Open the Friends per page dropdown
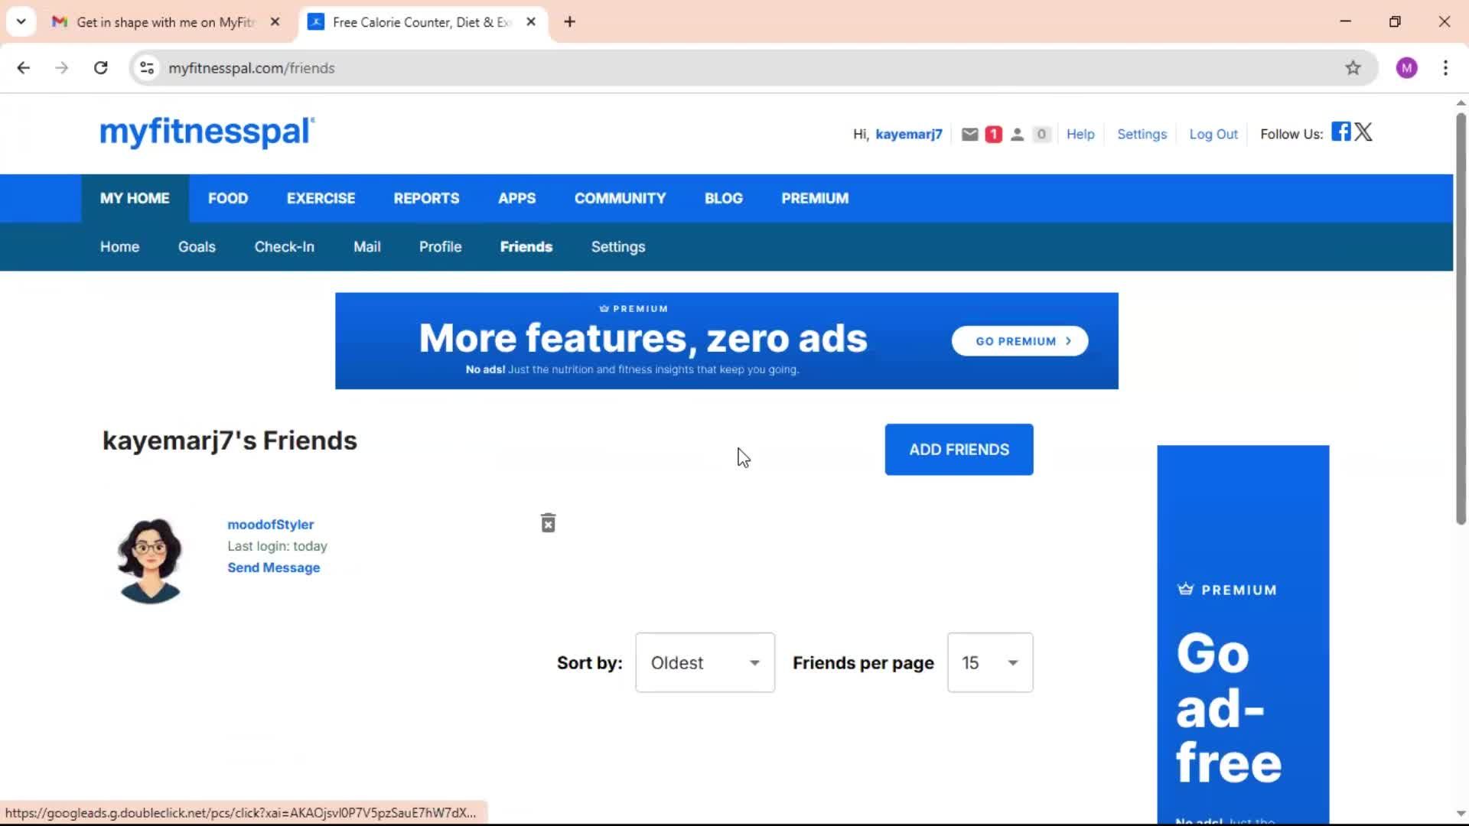Image resolution: width=1469 pixels, height=826 pixels. coord(990,662)
